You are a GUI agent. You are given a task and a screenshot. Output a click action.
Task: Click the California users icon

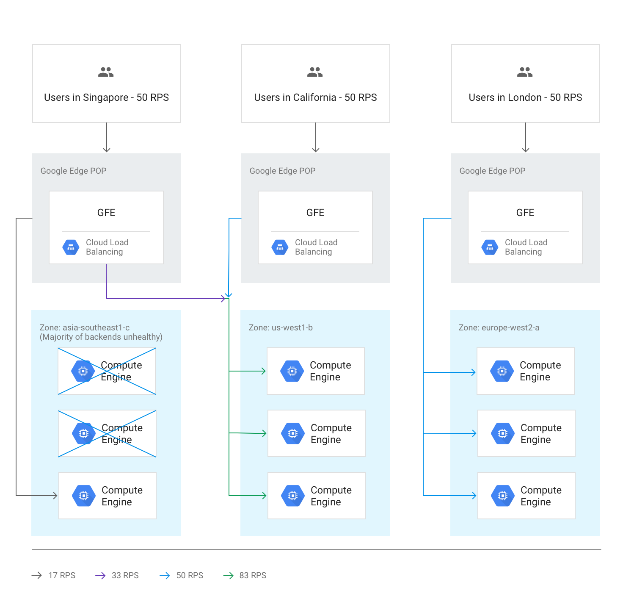(315, 71)
